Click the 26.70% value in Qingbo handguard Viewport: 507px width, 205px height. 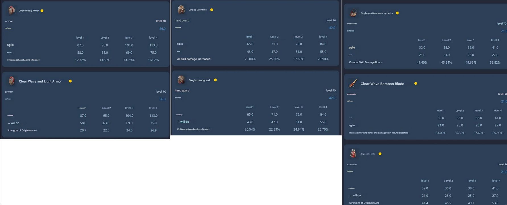point(323,129)
